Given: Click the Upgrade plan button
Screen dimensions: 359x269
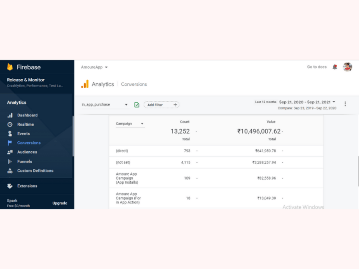Looking at the screenshot, I should (x=60, y=203).
